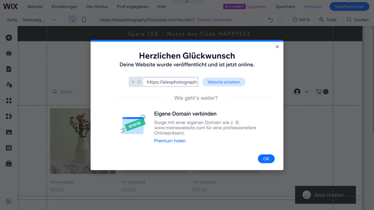Click the Suche search field on page
This screenshot has height=210, width=374.
(x=68, y=91)
